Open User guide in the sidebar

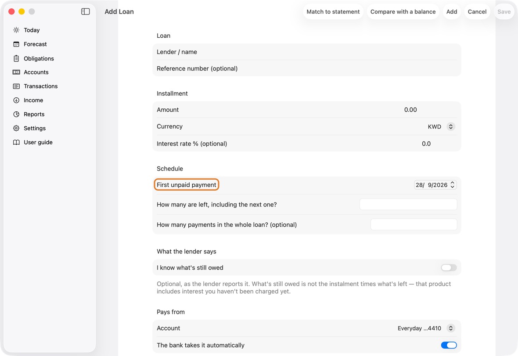(x=38, y=142)
